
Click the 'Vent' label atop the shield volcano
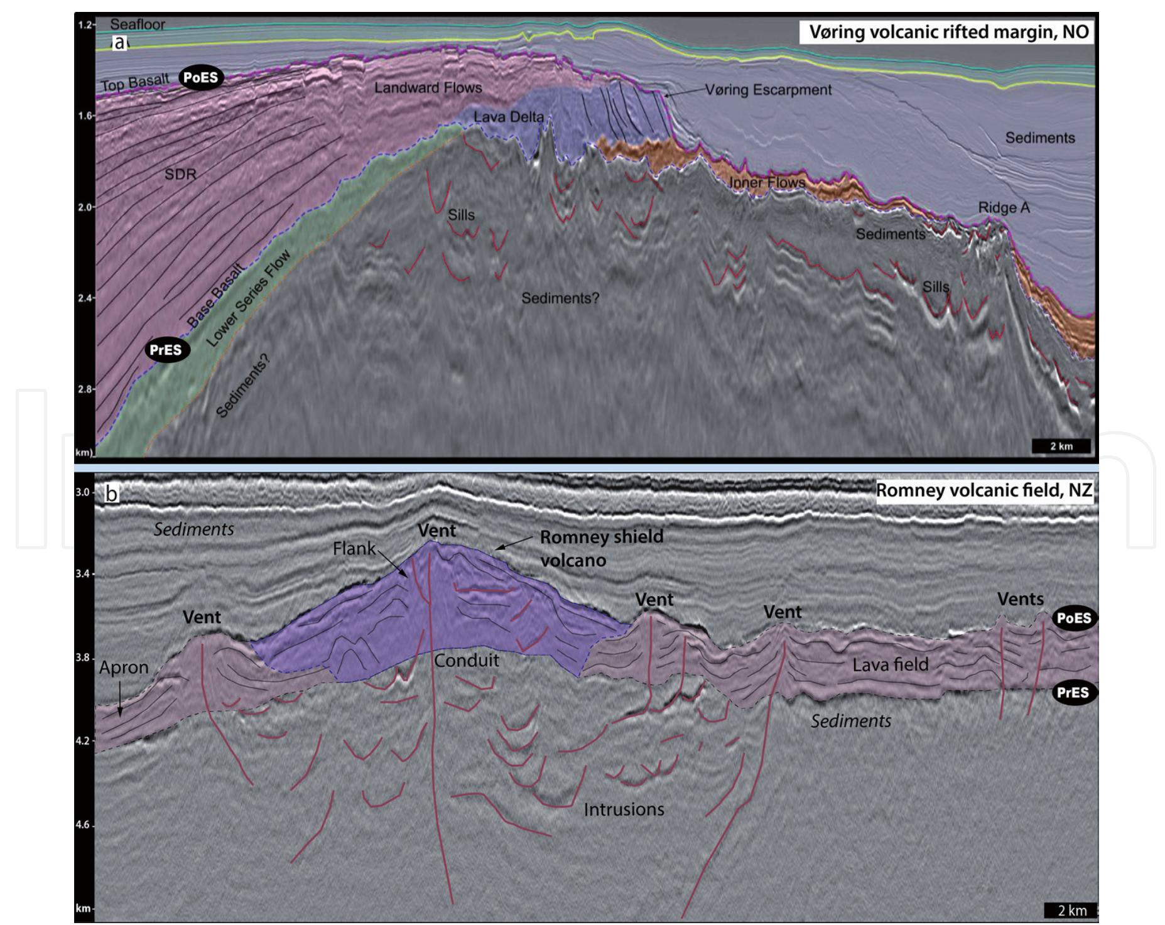tap(437, 531)
